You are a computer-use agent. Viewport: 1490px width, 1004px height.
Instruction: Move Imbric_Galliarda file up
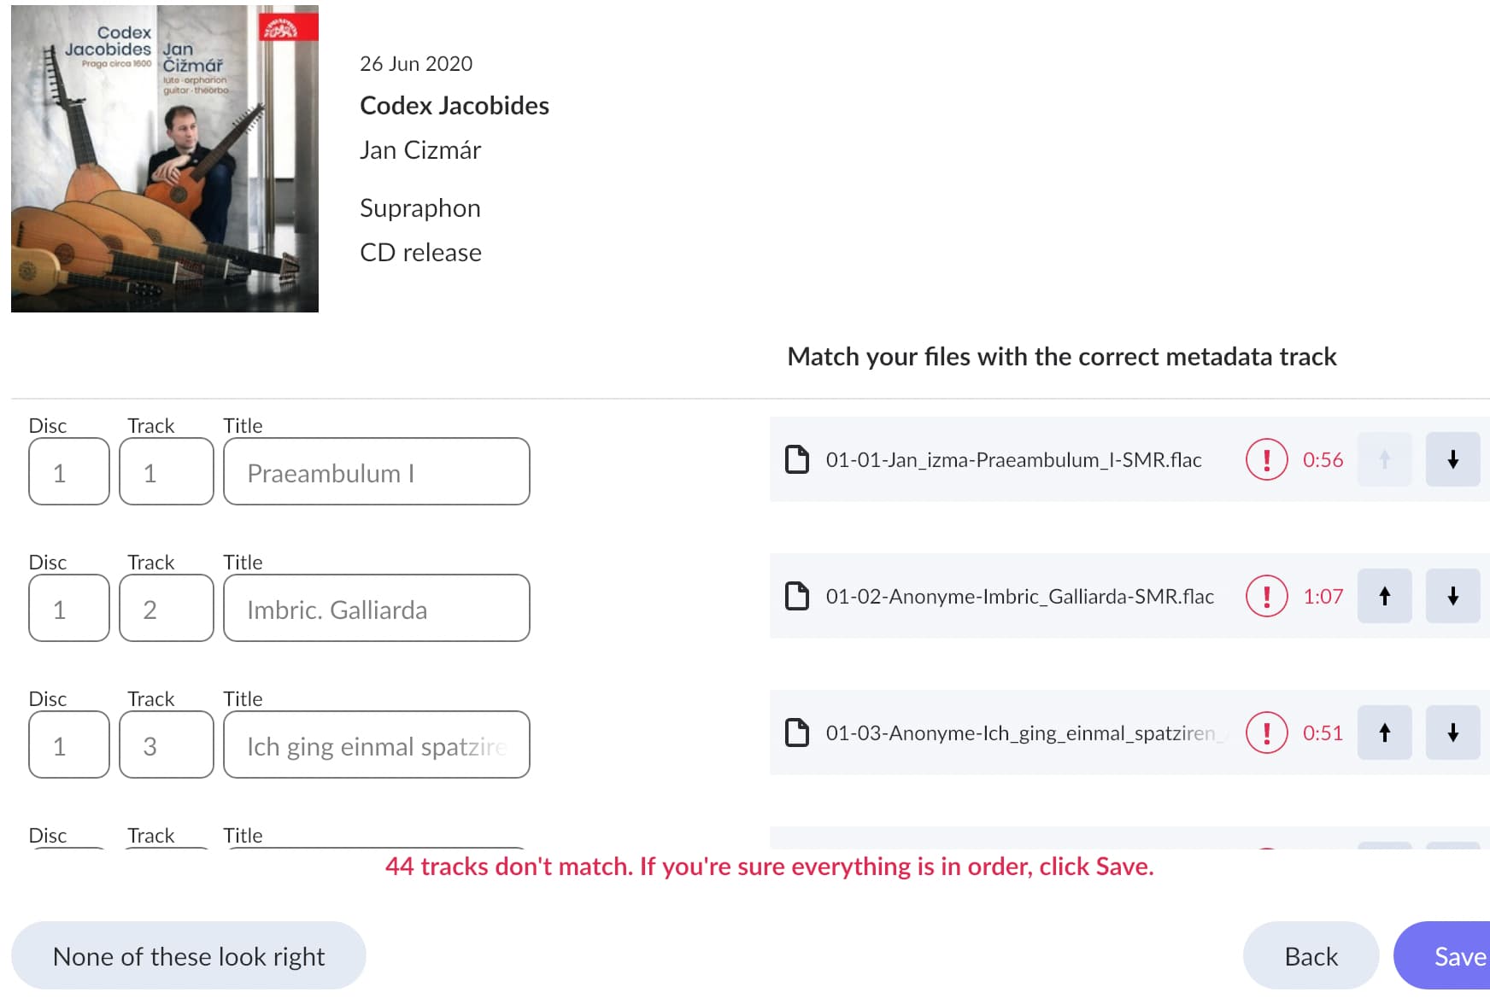1384,596
